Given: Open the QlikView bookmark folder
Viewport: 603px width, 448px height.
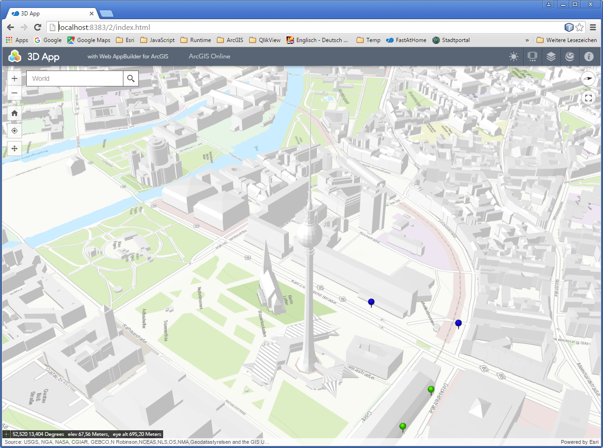Looking at the screenshot, I should (x=265, y=40).
